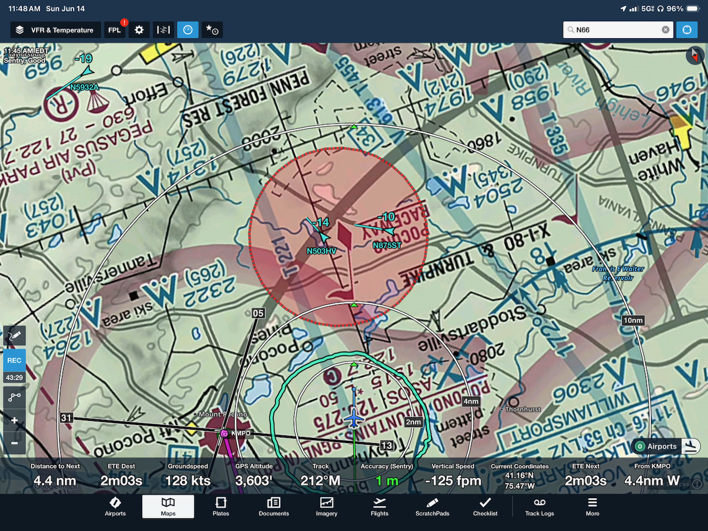Tap the Vertical Speed -125 fpm readout
This screenshot has height=531, width=708.
tap(453, 476)
